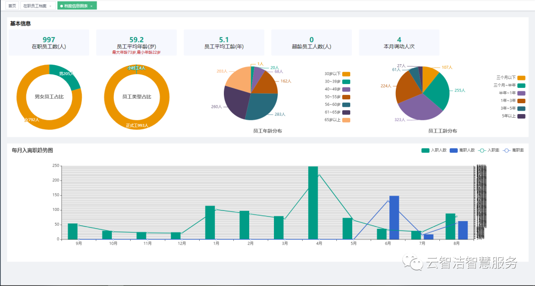Toggle the 40~49岁 age legend swatch

click(x=346, y=89)
